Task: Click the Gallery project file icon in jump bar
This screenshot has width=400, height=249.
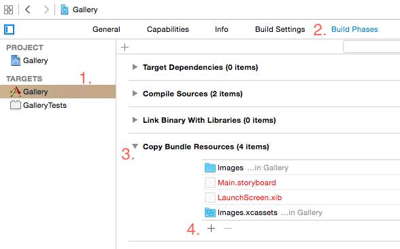Action: (x=65, y=9)
